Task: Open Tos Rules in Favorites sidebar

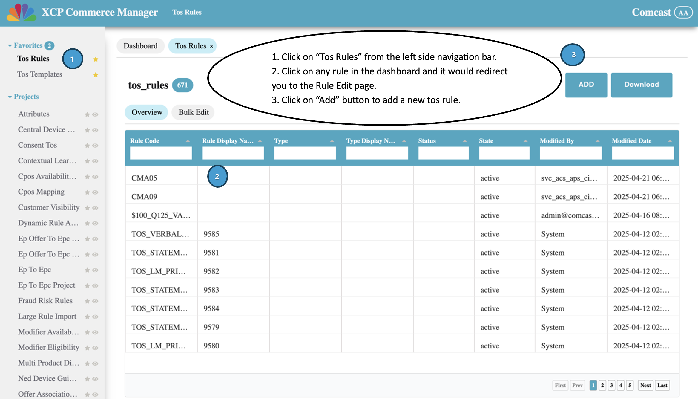Action: coord(33,59)
